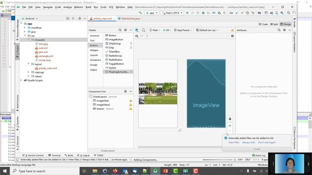Search the Palette with magnifier icon
Viewport: 312px width, 175px height.
120,30
